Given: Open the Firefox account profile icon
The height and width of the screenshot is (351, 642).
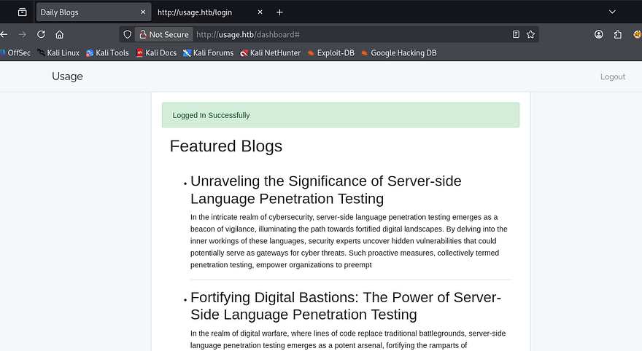Looking at the screenshot, I should 599,34.
